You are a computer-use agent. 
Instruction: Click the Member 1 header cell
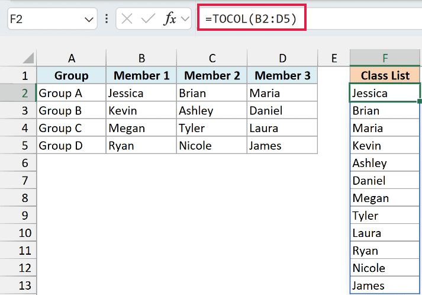click(x=141, y=75)
